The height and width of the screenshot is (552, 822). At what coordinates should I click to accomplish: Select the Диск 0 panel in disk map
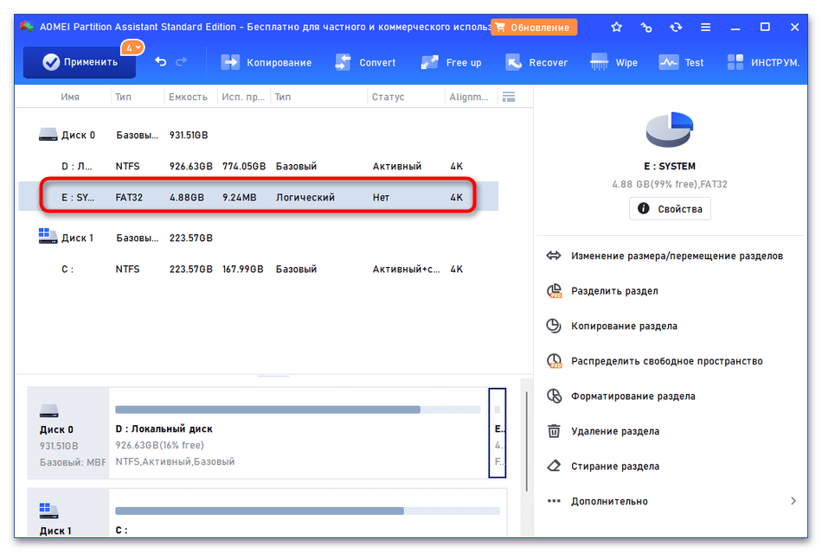tap(68, 433)
